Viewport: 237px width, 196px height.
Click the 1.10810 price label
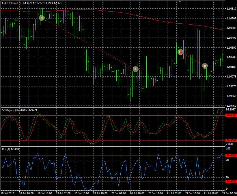231,9
